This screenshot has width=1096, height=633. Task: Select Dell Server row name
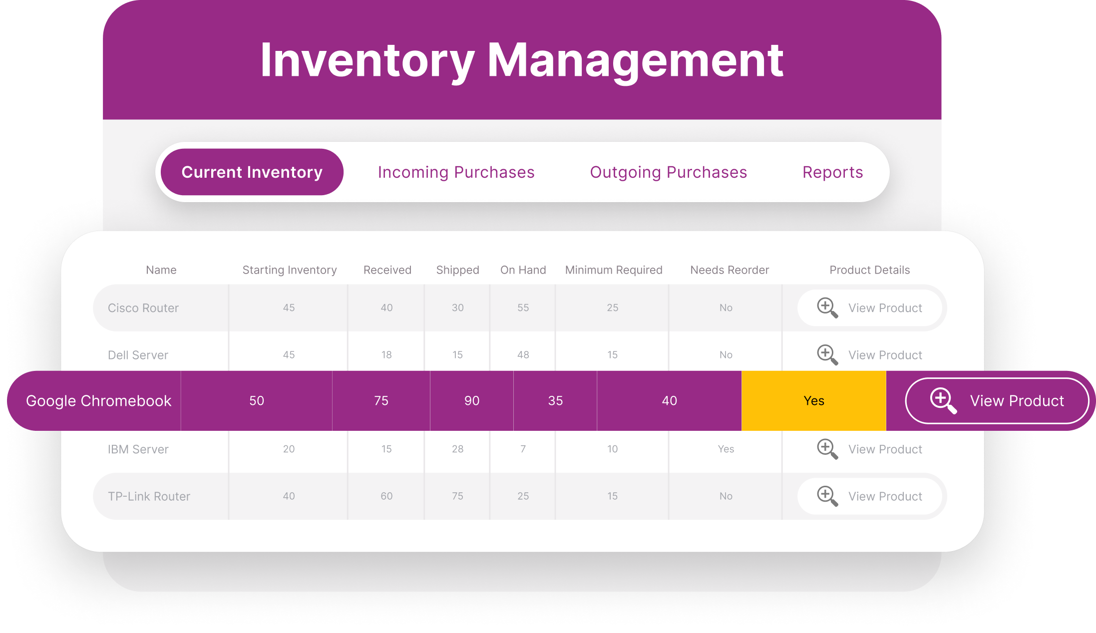click(138, 355)
